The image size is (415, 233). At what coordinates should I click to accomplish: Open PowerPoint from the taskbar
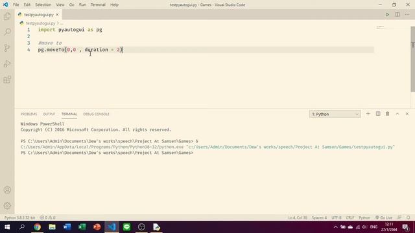point(97,227)
